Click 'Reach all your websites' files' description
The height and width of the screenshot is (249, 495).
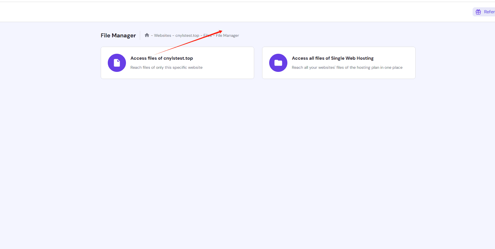click(x=347, y=68)
